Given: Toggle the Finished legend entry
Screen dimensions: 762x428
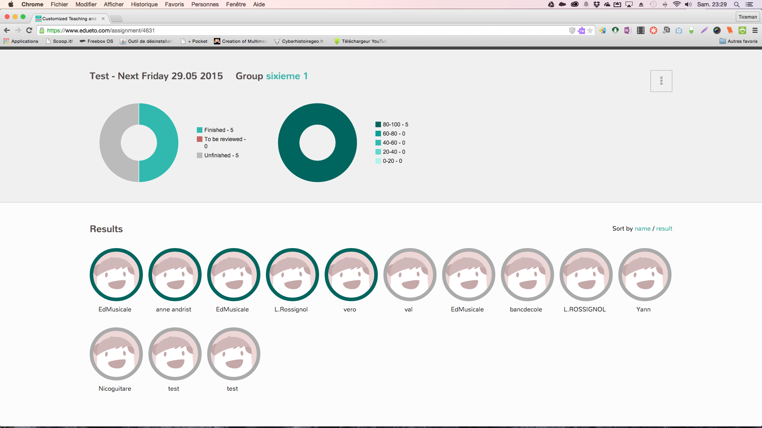Looking at the screenshot, I should coord(218,130).
